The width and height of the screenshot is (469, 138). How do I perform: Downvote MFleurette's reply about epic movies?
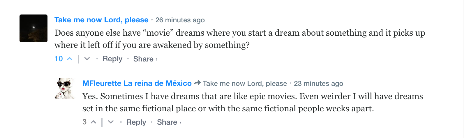pyautogui.click(x=111, y=122)
